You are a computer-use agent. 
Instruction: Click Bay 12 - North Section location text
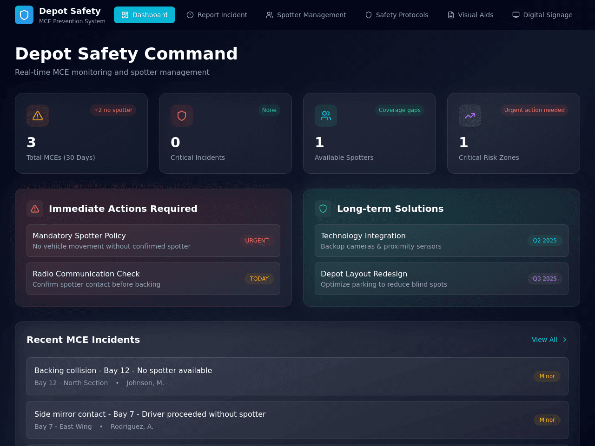71,383
